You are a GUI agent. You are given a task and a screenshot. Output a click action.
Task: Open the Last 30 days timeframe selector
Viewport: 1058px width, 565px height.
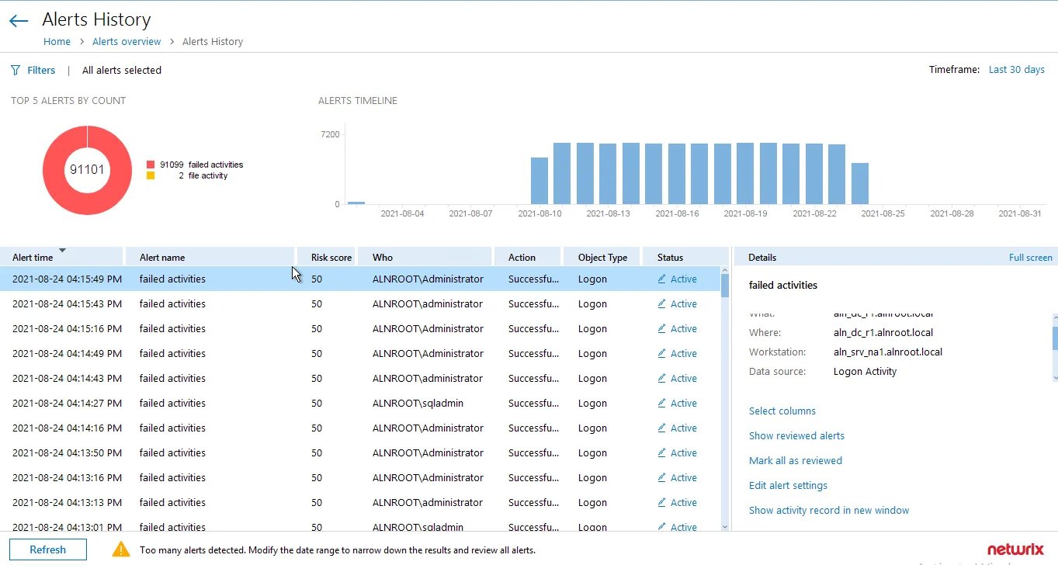click(1016, 70)
